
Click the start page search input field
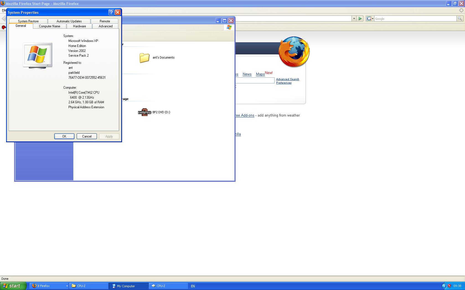click(255, 80)
